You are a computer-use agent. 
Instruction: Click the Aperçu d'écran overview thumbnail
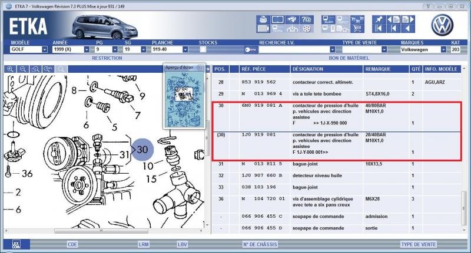(x=184, y=99)
